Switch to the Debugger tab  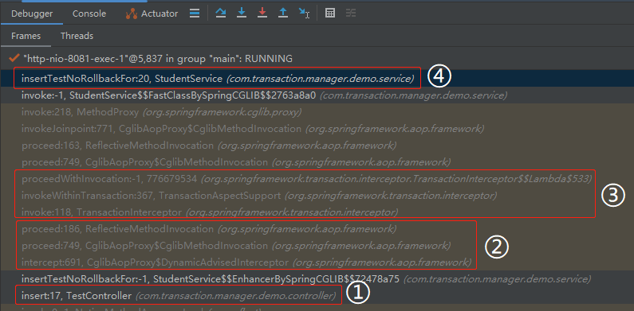pos(32,14)
